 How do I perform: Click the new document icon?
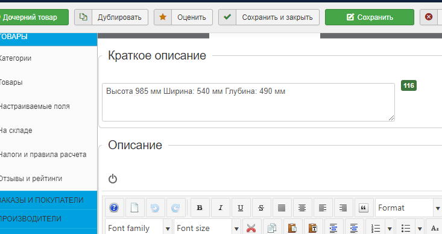click(134, 208)
